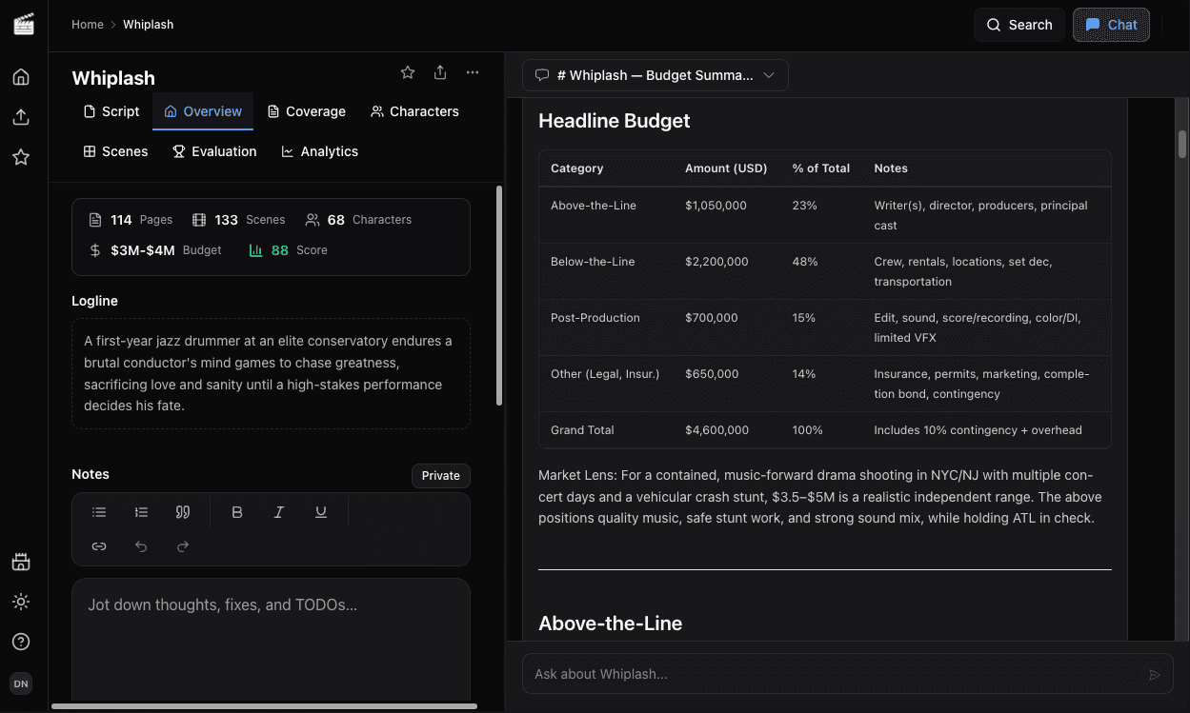Toggle Notes visibility with the Private button
This screenshot has height=713, width=1190.
440,475
